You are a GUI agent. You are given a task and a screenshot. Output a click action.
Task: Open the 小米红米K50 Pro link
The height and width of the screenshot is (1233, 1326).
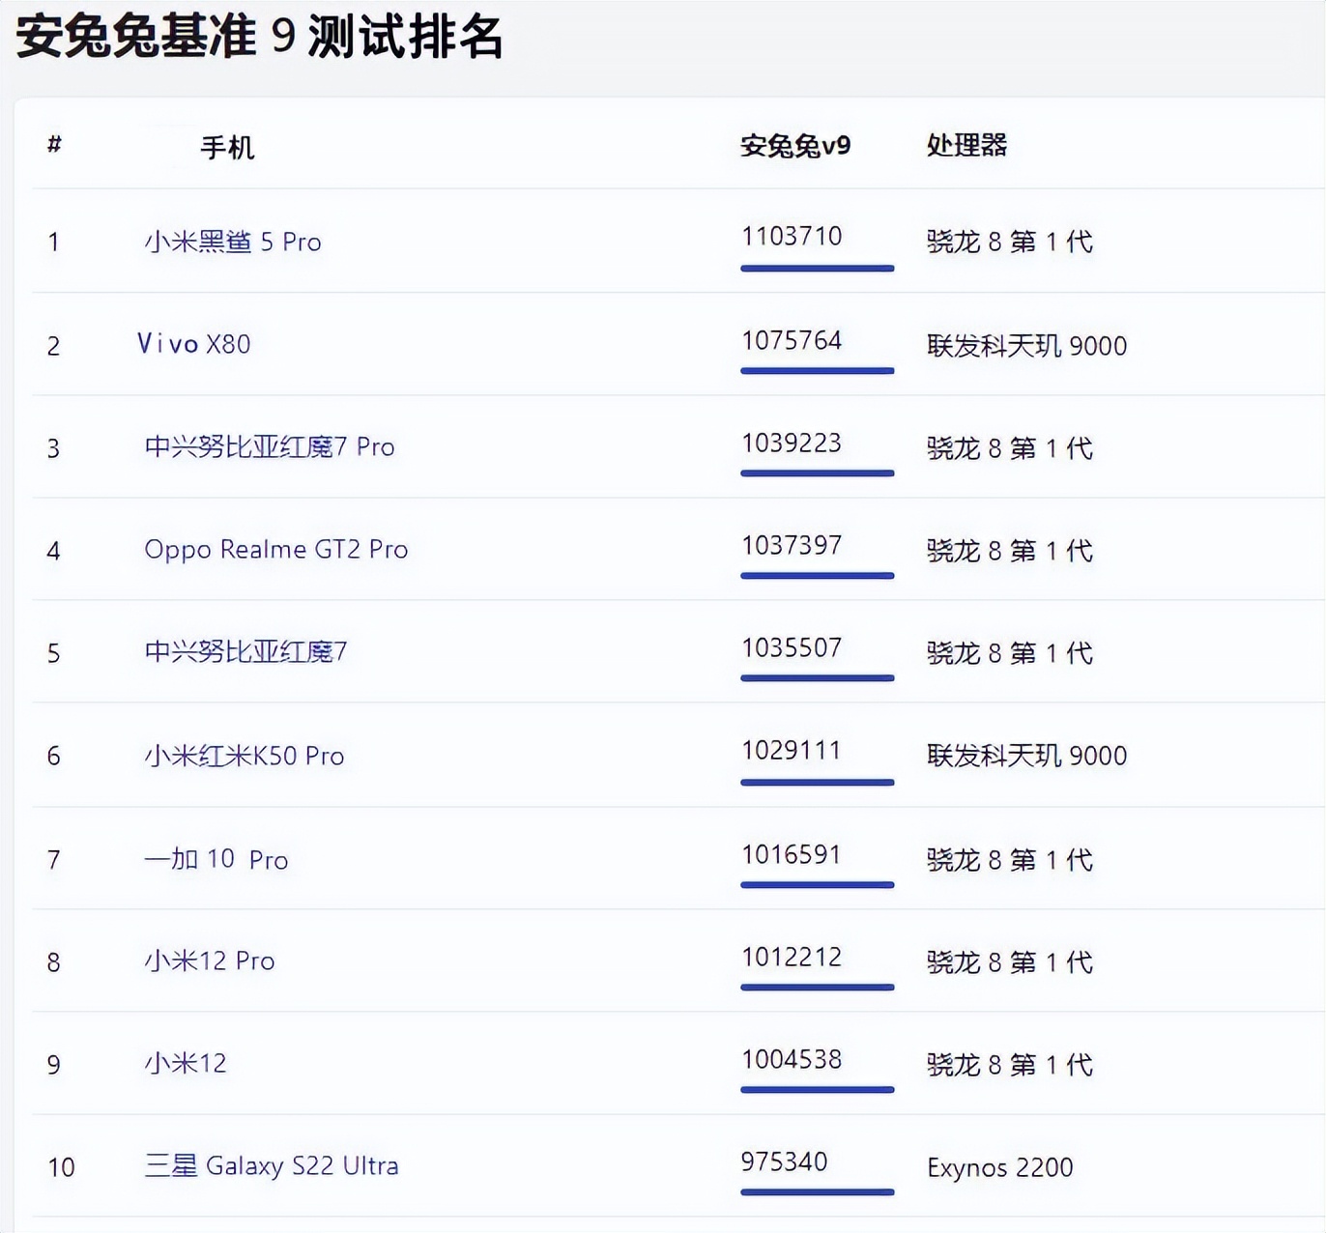(x=245, y=756)
